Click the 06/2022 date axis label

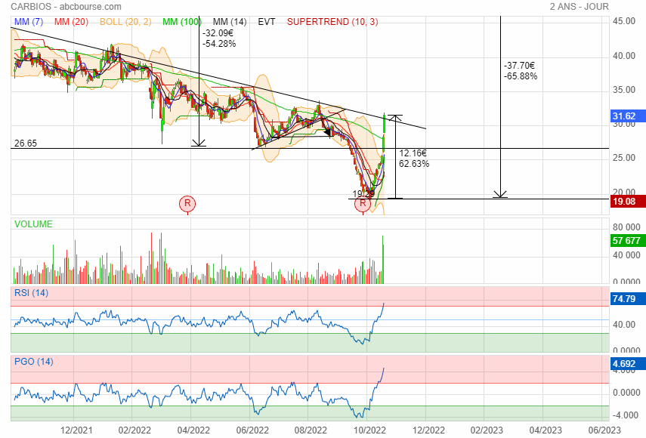(252, 430)
